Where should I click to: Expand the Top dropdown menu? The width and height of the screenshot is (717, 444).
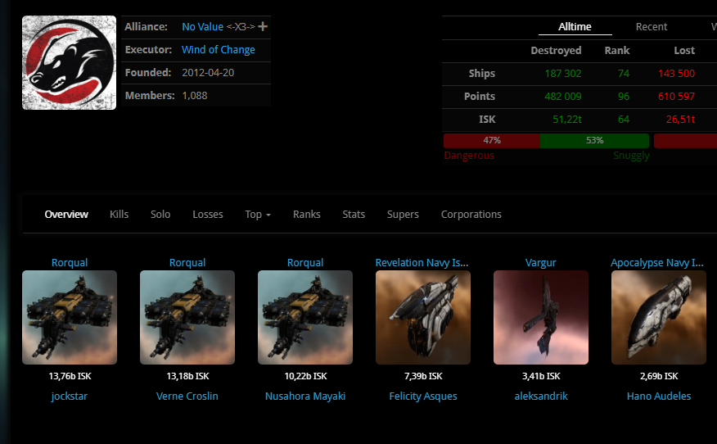coord(258,215)
